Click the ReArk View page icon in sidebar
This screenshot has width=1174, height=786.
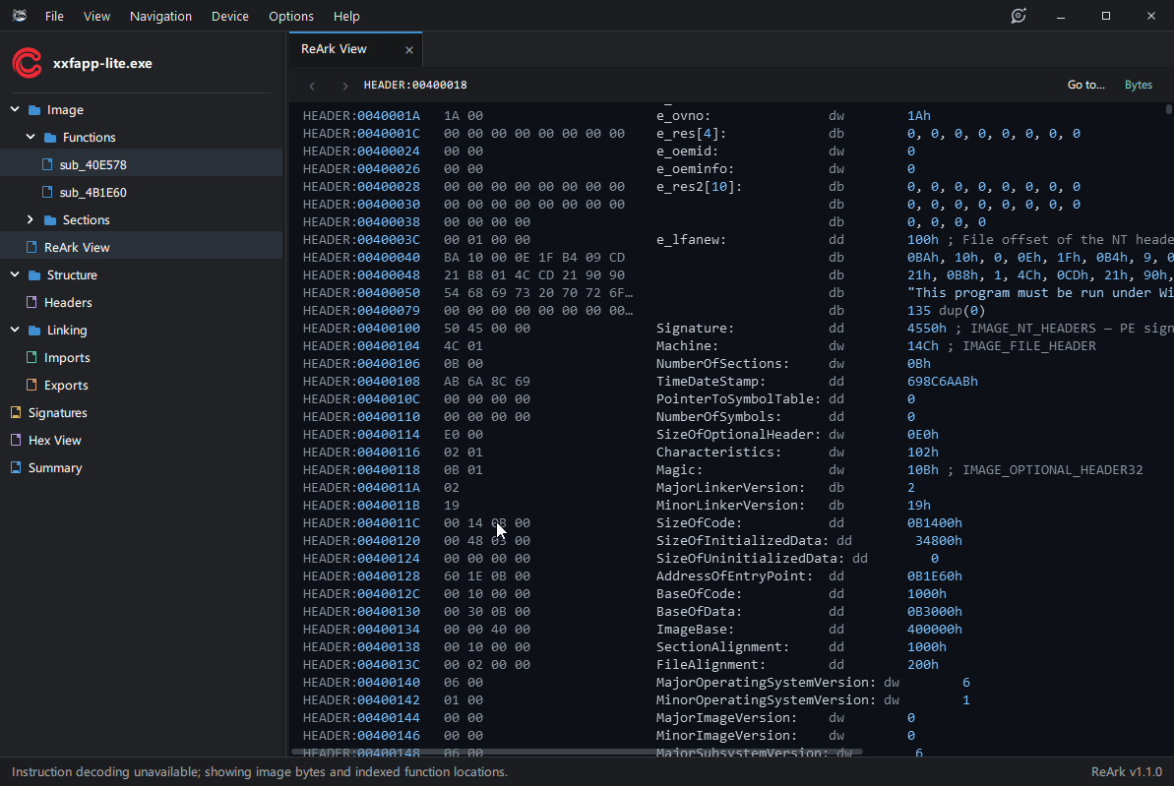point(31,247)
